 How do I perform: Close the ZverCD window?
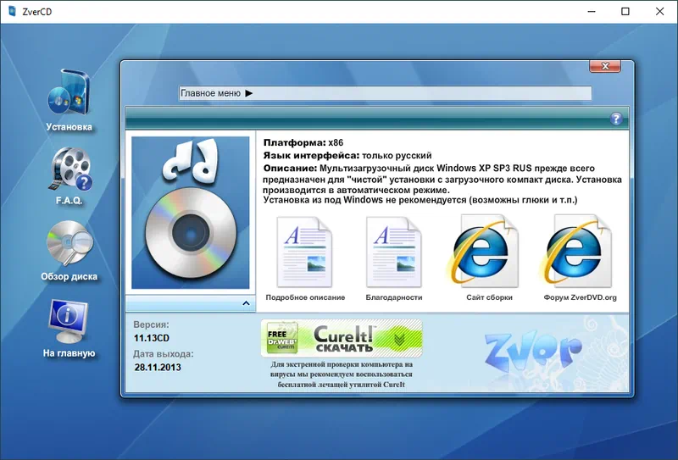click(659, 12)
